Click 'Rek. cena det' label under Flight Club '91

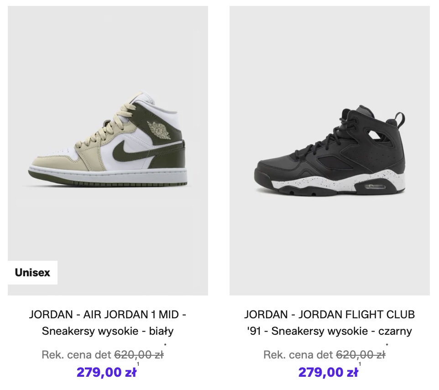[x=298, y=355]
